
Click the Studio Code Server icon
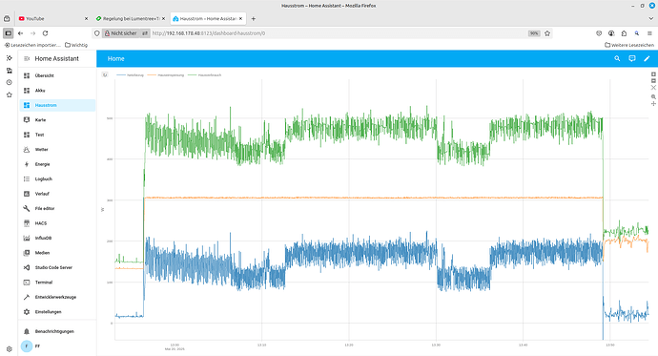[27, 267]
